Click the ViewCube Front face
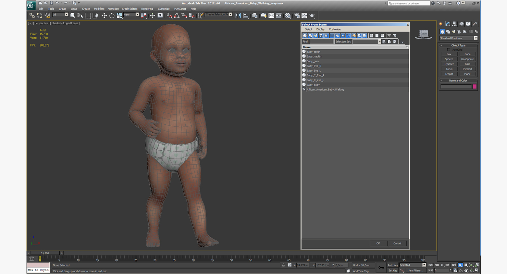 (424, 34)
